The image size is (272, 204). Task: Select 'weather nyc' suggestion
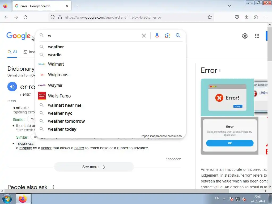pyautogui.click(x=110, y=113)
